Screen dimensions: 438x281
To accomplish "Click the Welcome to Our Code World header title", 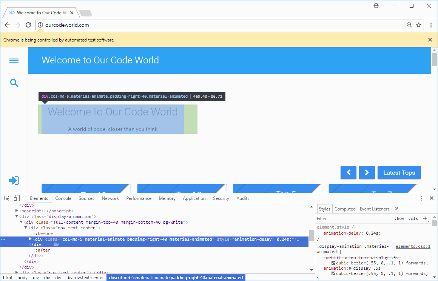I will pos(100,60).
